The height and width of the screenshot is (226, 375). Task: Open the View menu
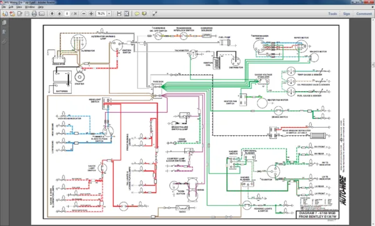(19, 7)
